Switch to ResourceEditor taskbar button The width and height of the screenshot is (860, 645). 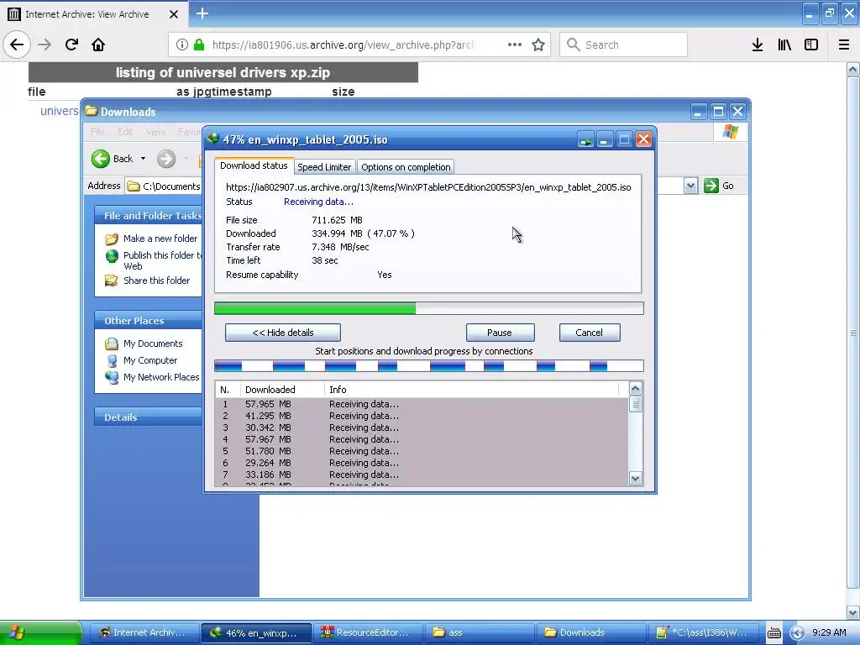(x=368, y=632)
